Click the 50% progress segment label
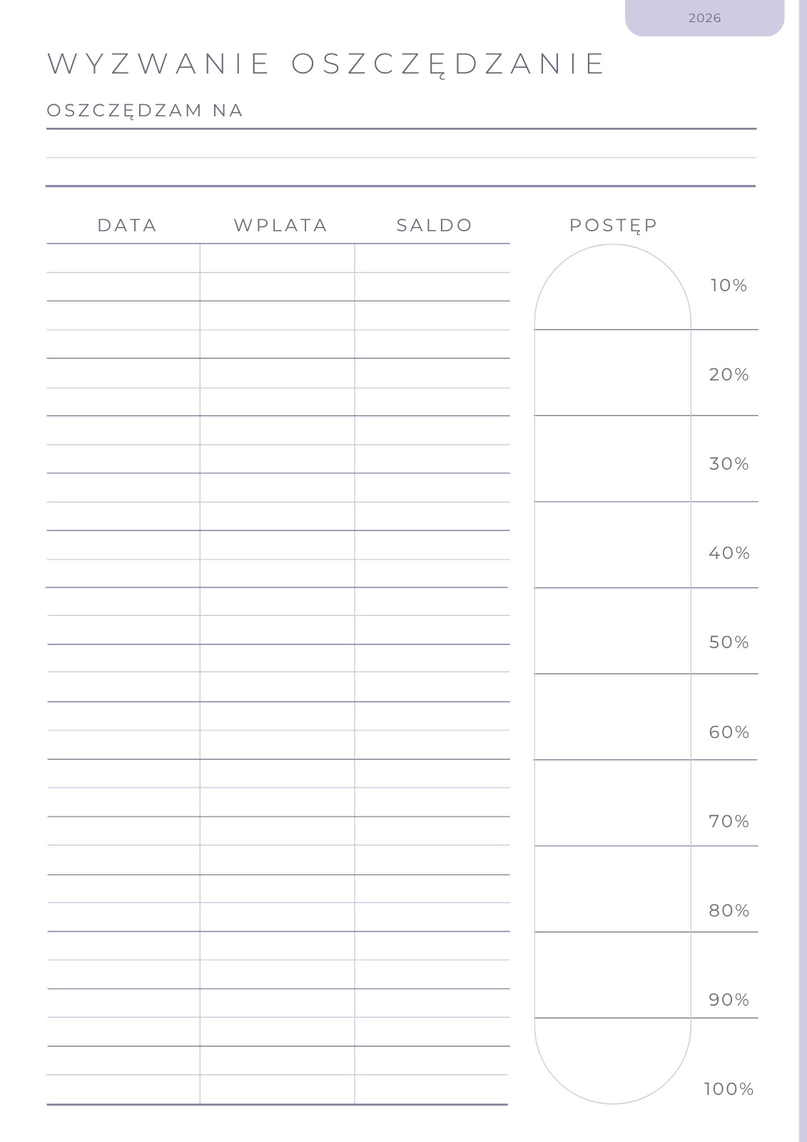The width and height of the screenshot is (807, 1142). click(729, 642)
